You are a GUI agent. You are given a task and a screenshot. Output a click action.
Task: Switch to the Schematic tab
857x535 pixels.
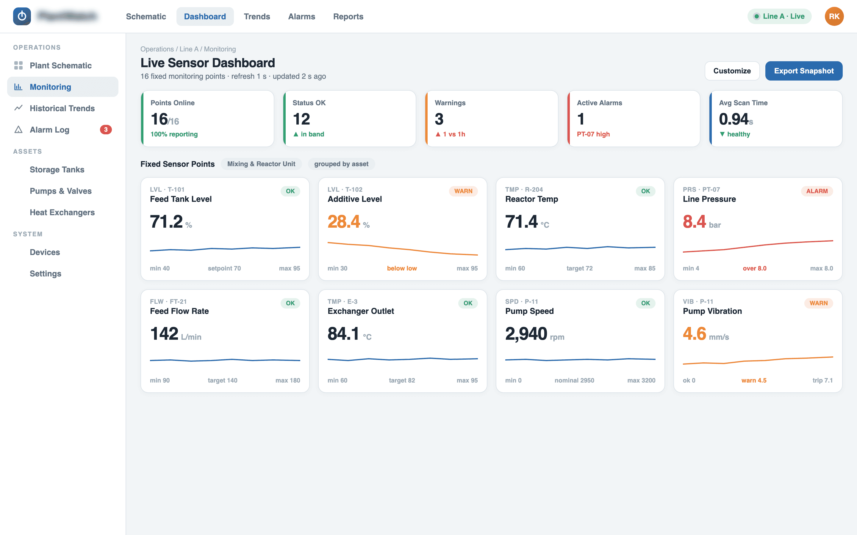146,16
